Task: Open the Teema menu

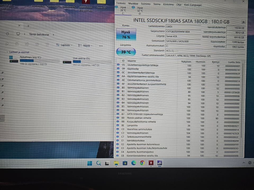Action: pos(157,4)
